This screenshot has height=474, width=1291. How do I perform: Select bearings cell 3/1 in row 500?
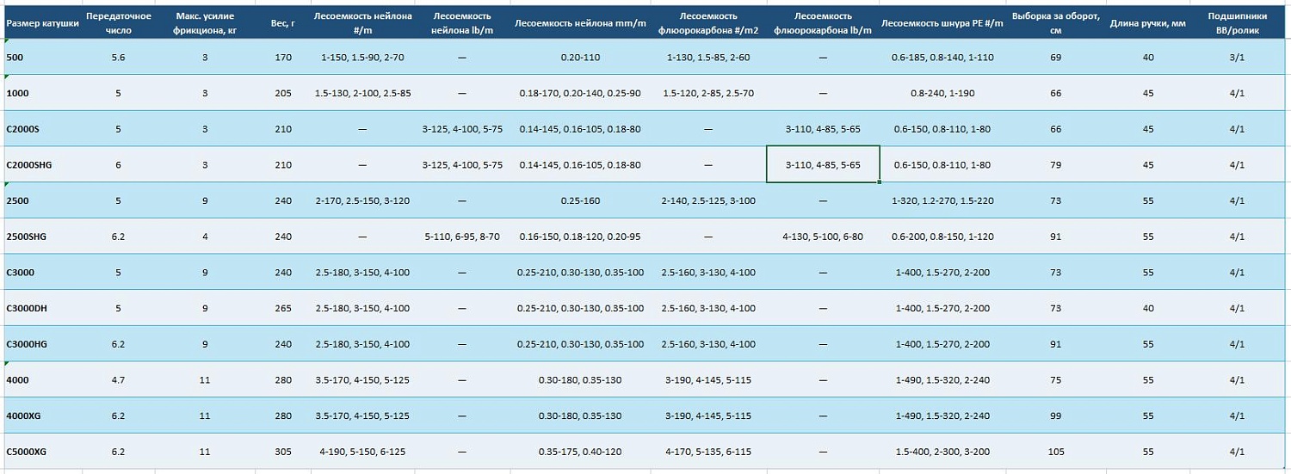(x=1237, y=57)
